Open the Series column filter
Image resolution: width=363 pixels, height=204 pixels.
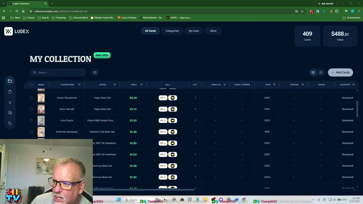pos(115,85)
